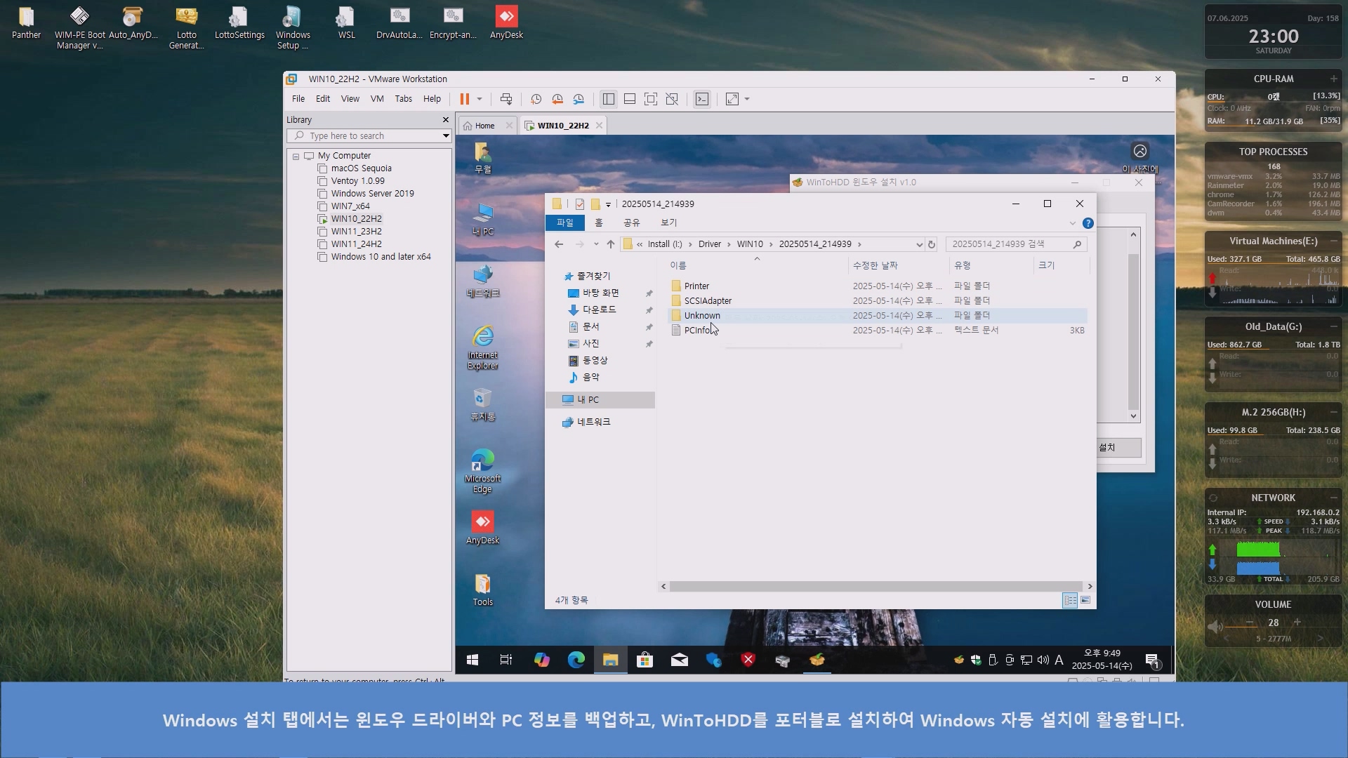The height and width of the screenshot is (758, 1348).
Task: Open the File menu in VMware
Action: pos(298,99)
